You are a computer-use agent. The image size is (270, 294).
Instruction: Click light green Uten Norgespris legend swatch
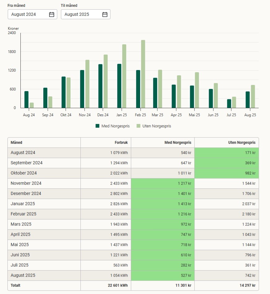click(x=139, y=126)
